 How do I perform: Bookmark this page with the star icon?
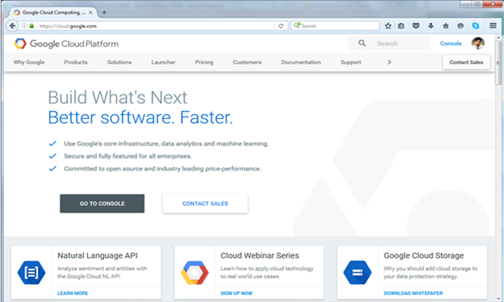[x=388, y=26]
